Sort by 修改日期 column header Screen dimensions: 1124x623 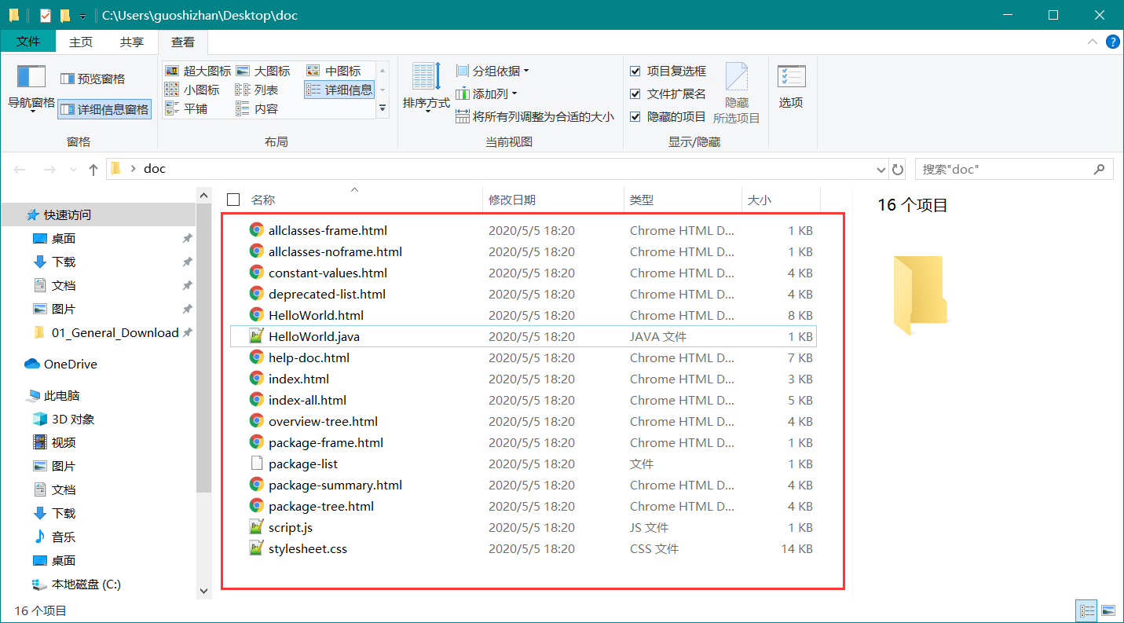click(x=512, y=200)
